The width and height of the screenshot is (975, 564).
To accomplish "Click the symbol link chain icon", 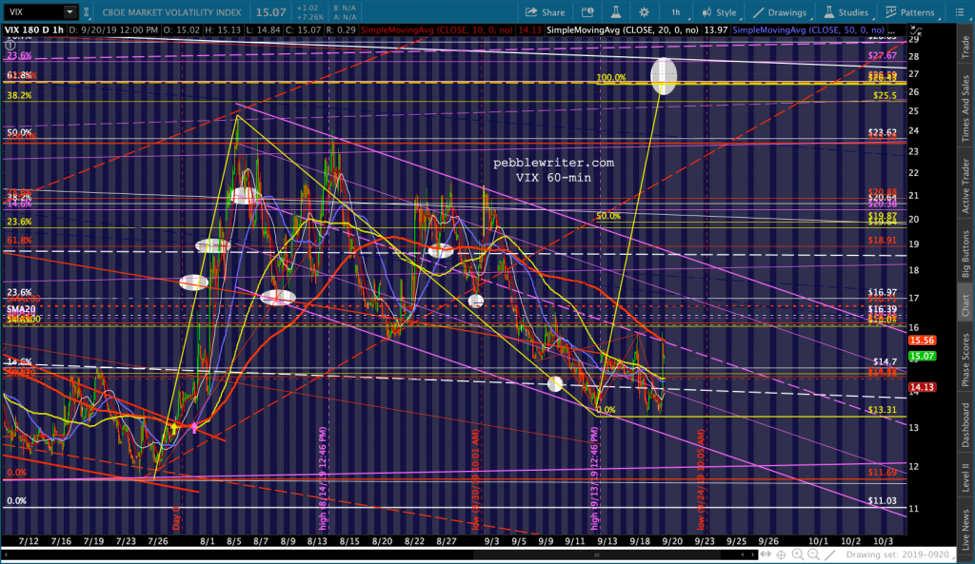I will (x=87, y=11).
